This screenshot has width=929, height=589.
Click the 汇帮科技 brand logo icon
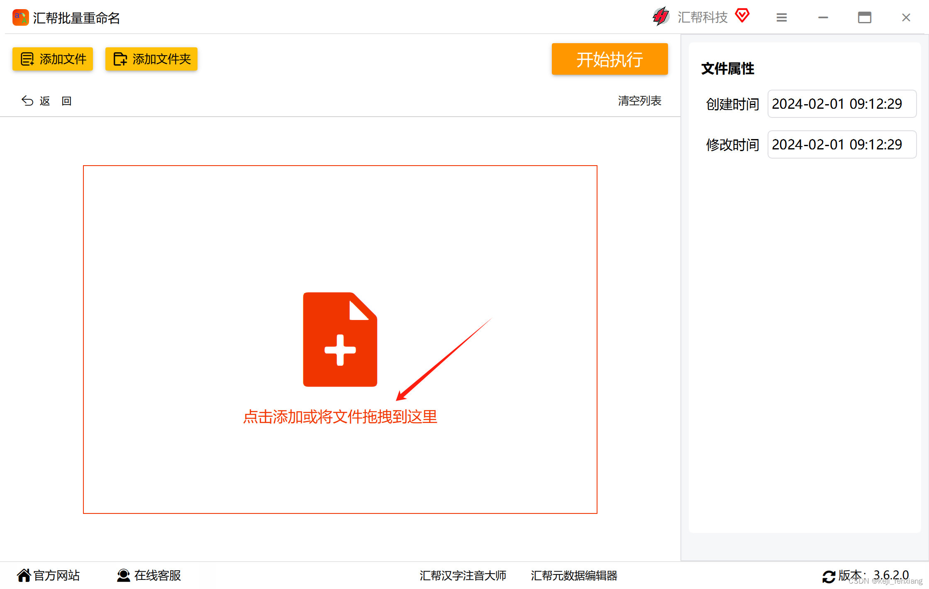(661, 17)
